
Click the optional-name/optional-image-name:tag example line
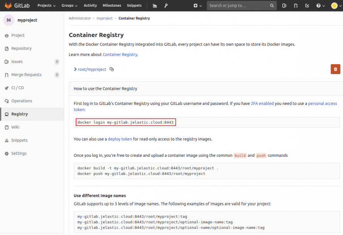coord(171,228)
